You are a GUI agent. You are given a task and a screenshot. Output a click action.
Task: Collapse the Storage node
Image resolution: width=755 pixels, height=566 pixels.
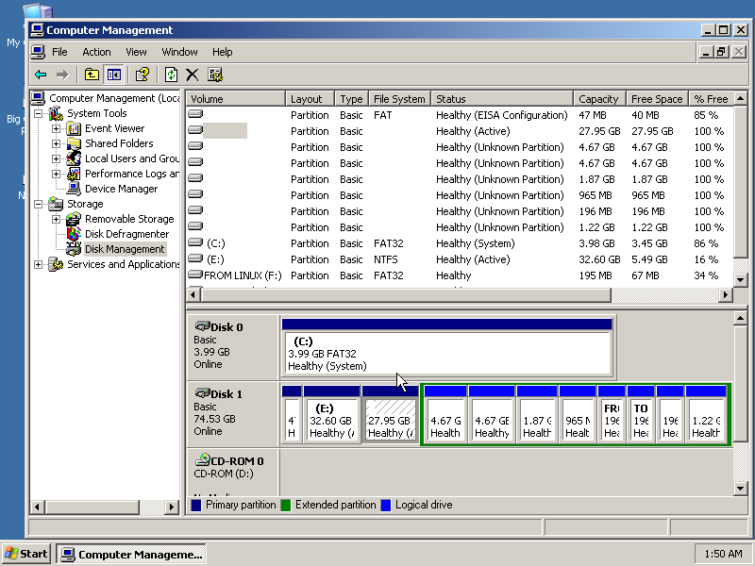tap(38, 204)
